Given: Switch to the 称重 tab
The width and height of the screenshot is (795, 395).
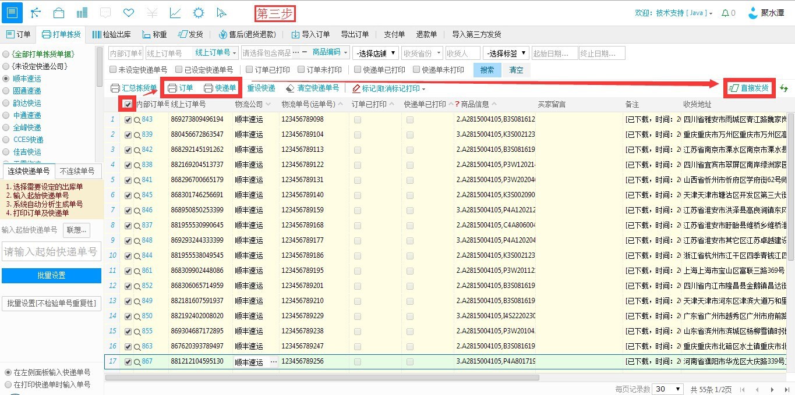Looking at the screenshot, I should point(154,34).
